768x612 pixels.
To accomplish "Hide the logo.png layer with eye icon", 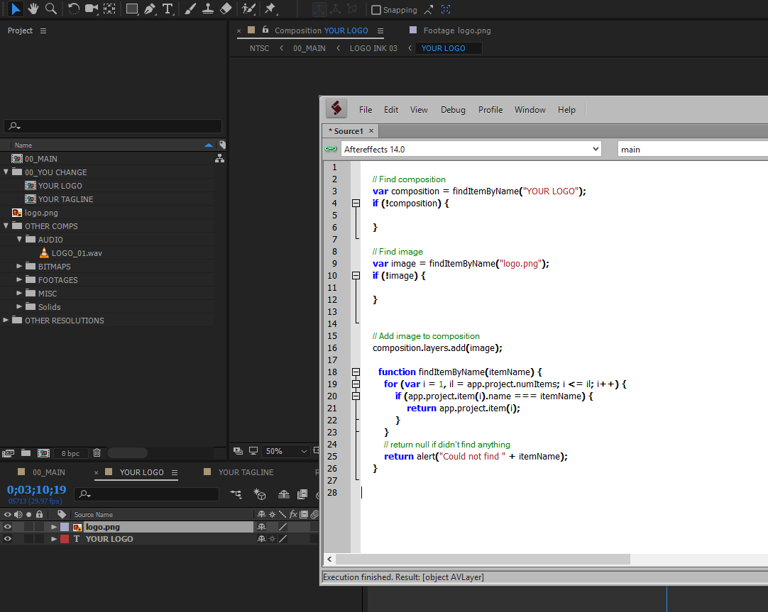I will coord(8,527).
